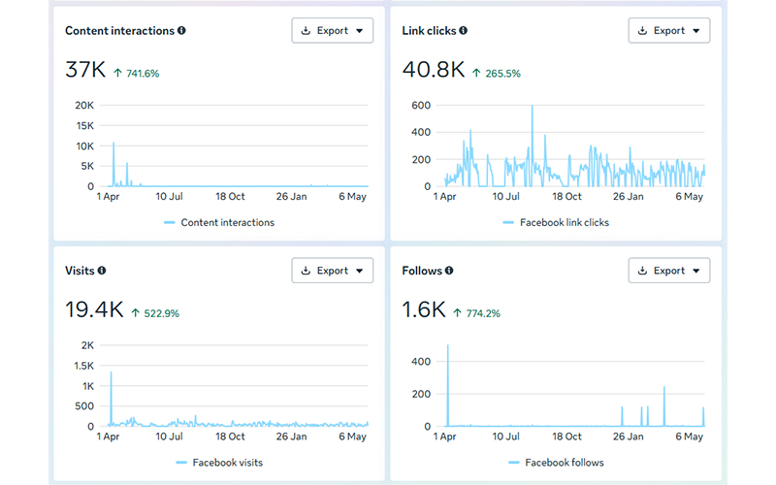The height and width of the screenshot is (485, 776).
Task: Toggle the Facebook link clicks legend item
Action: pos(556,223)
